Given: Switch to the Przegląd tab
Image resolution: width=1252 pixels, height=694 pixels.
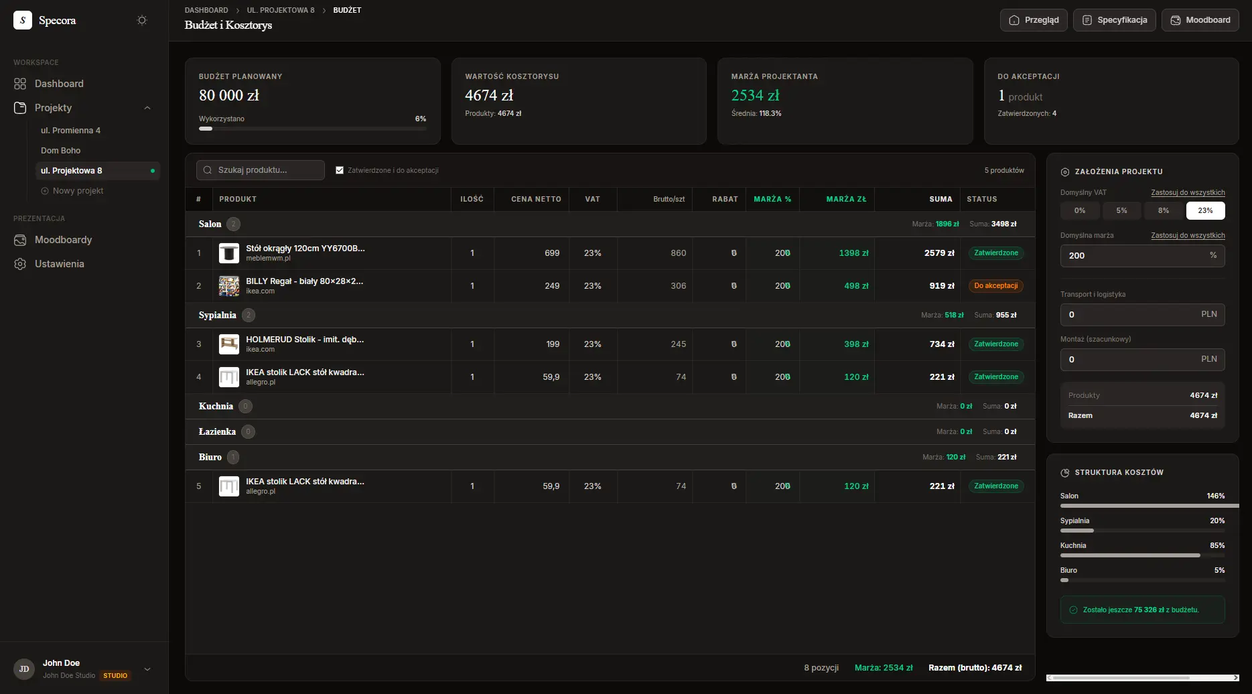Looking at the screenshot, I should [1034, 20].
